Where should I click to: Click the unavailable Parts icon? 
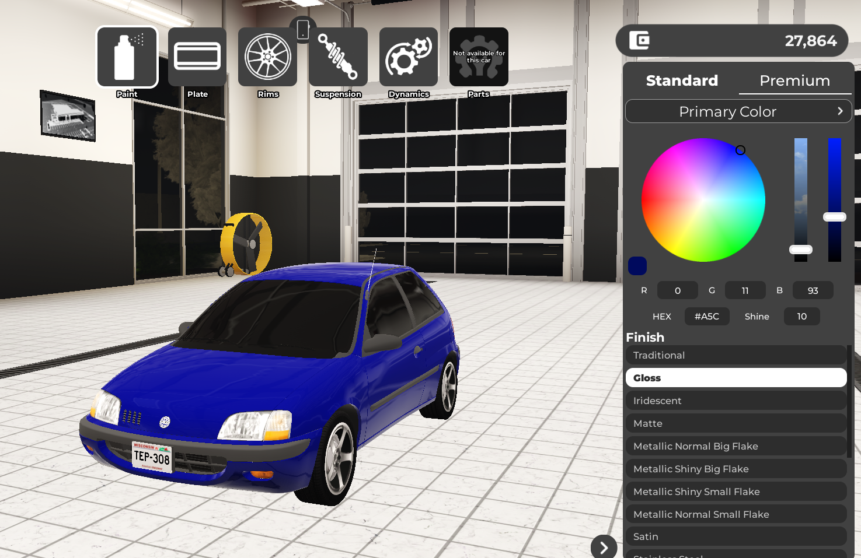(x=479, y=57)
